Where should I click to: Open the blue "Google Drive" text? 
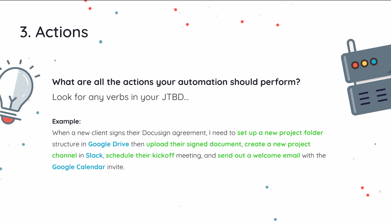coord(109,144)
